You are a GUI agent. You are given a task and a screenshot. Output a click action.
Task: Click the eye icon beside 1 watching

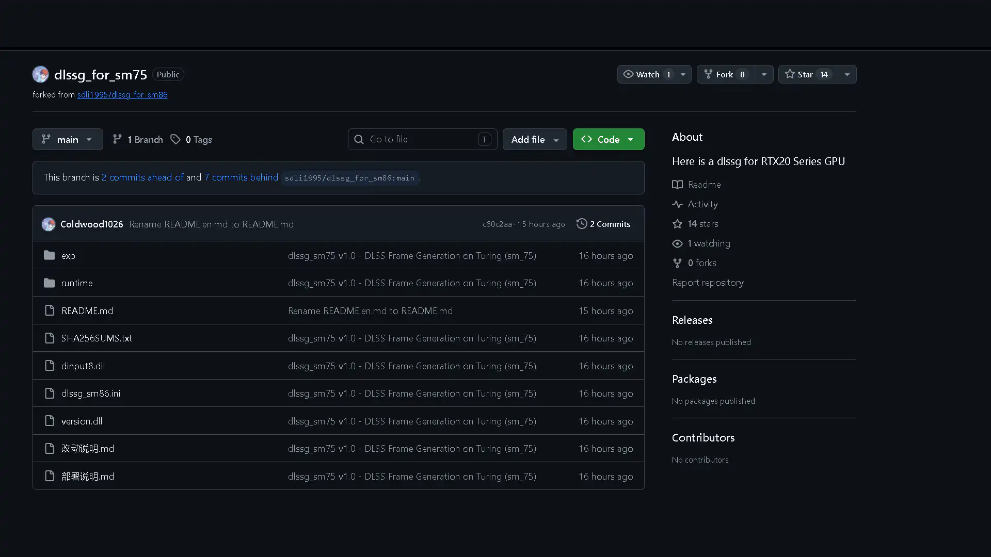(677, 243)
